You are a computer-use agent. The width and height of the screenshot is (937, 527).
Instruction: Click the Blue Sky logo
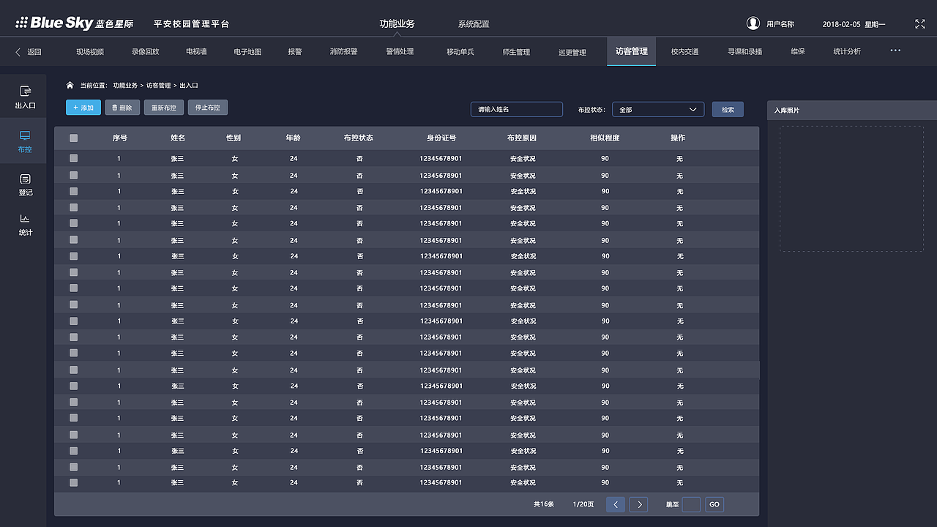[x=75, y=23]
